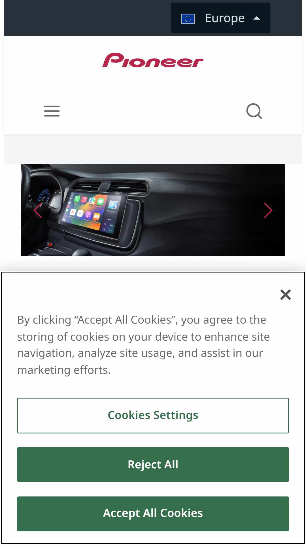Open the site search magnifier
Screen dimensions: 306x545
coord(254,111)
